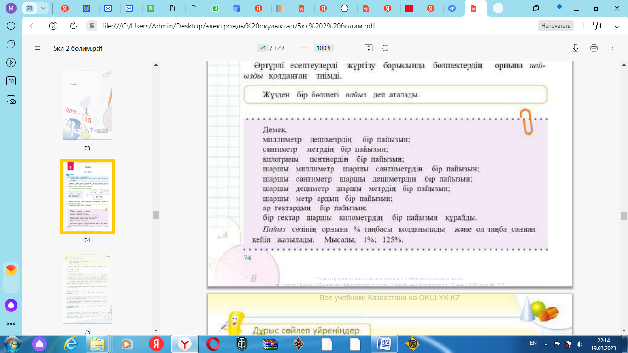
Task: Toggle the PDF sidebar with hamburger icon
Action: [38, 48]
